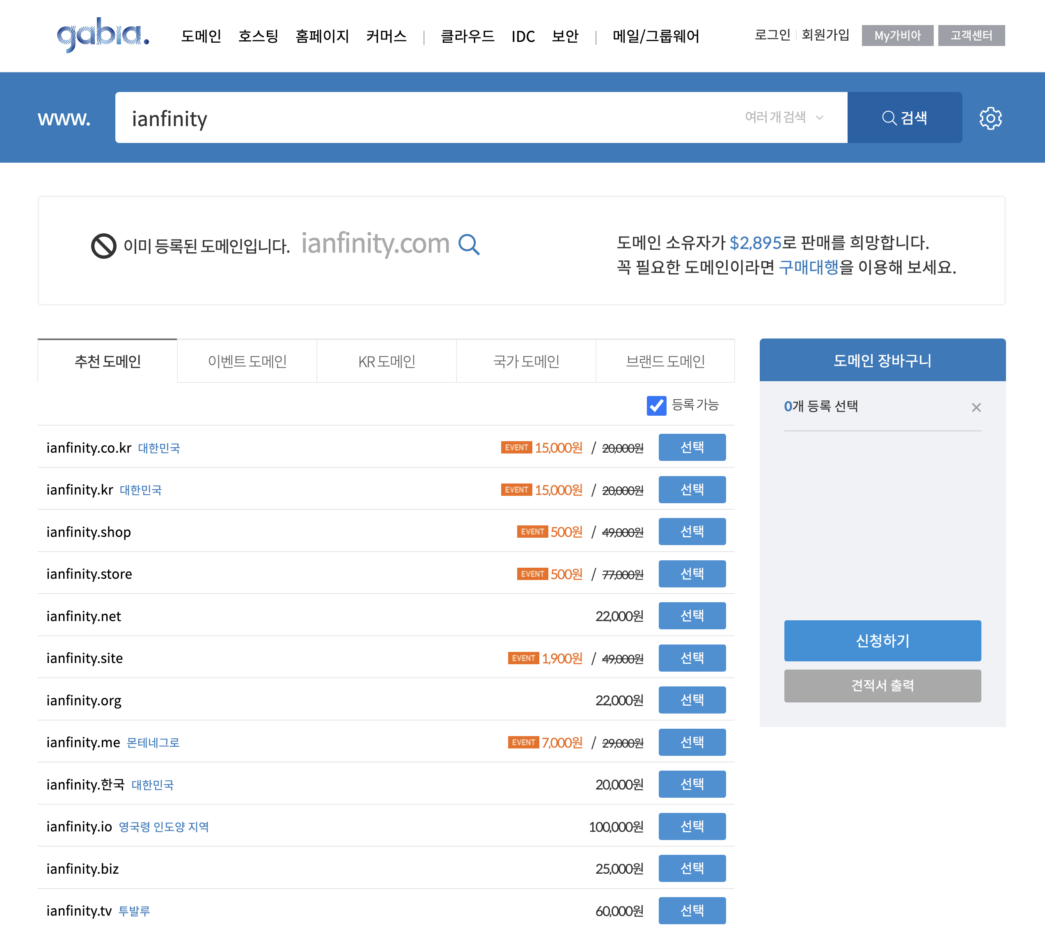Click magnifier icon next to ianfinity.com
The width and height of the screenshot is (1045, 930).
[x=469, y=244]
